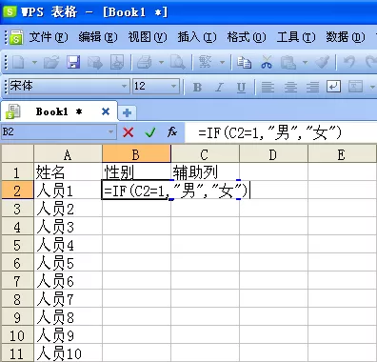
Task: Open the 视图(V) menu
Action: pyautogui.click(x=148, y=37)
